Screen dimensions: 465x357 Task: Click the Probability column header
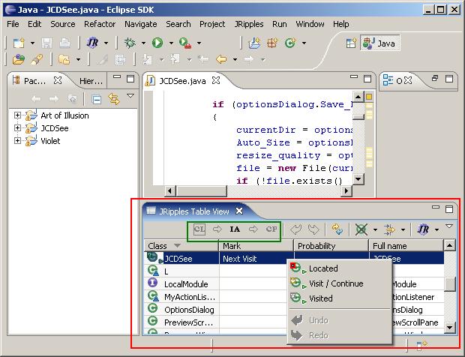click(331, 246)
